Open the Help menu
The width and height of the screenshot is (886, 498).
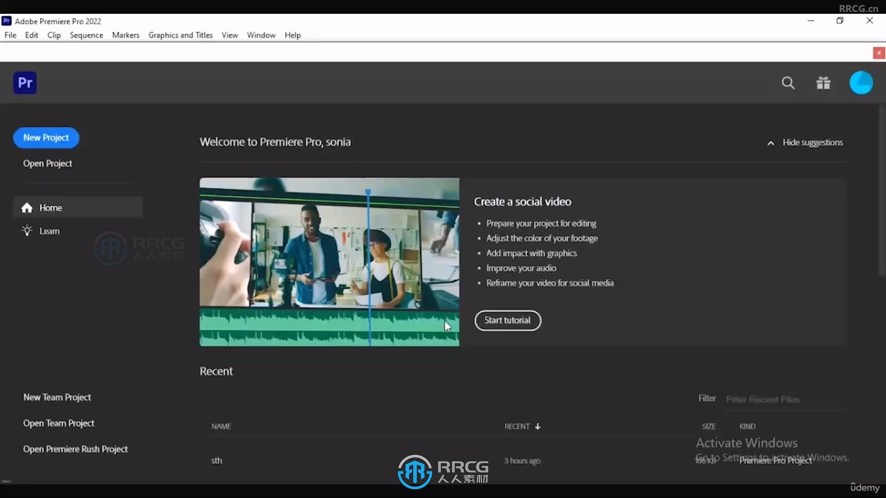tap(293, 35)
